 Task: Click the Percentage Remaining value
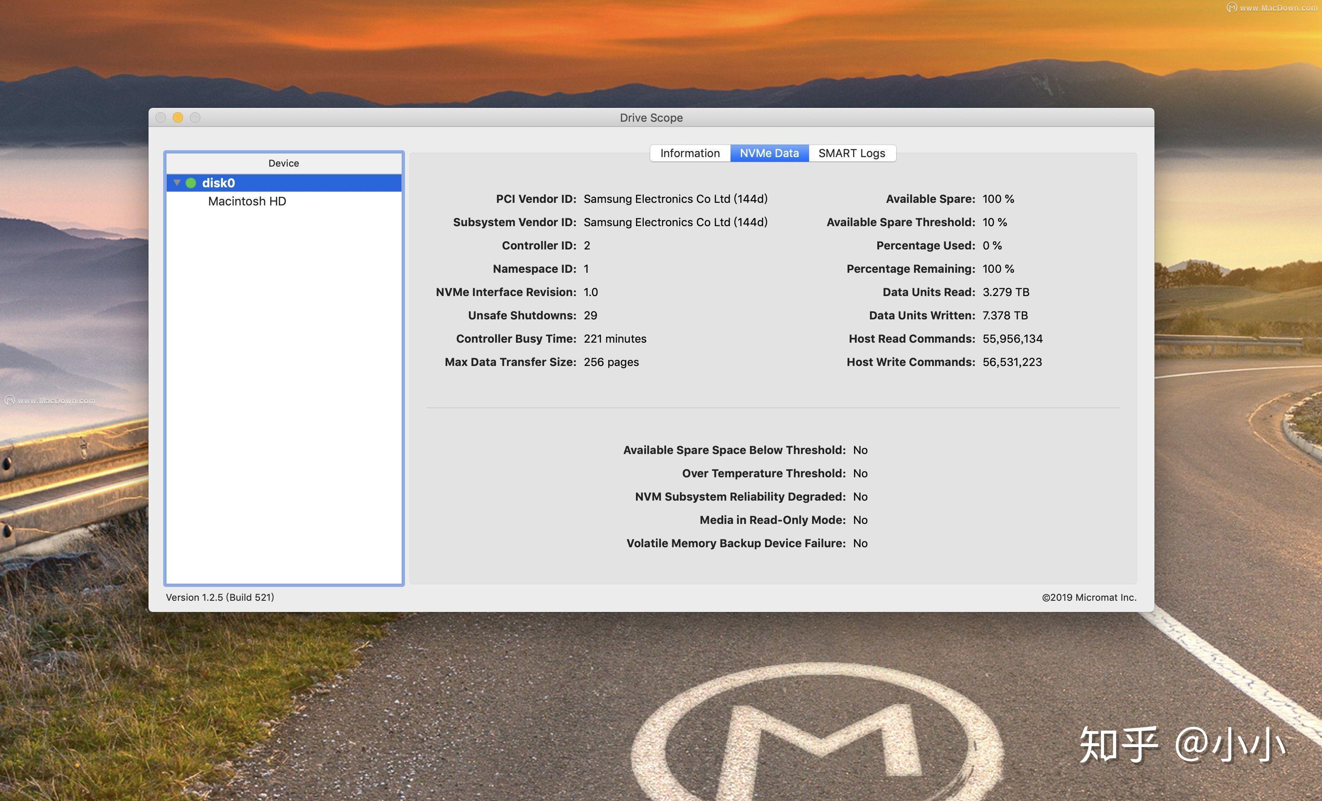click(998, 268)
